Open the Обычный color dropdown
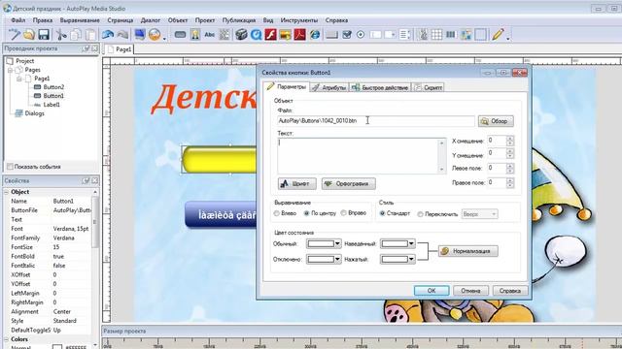This screenshot has height=349, width=622. tap(337, 243)
